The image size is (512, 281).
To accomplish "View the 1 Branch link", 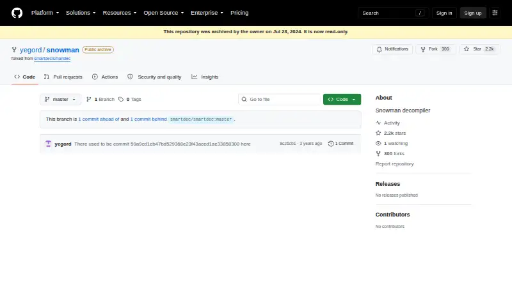I will 100,100.
